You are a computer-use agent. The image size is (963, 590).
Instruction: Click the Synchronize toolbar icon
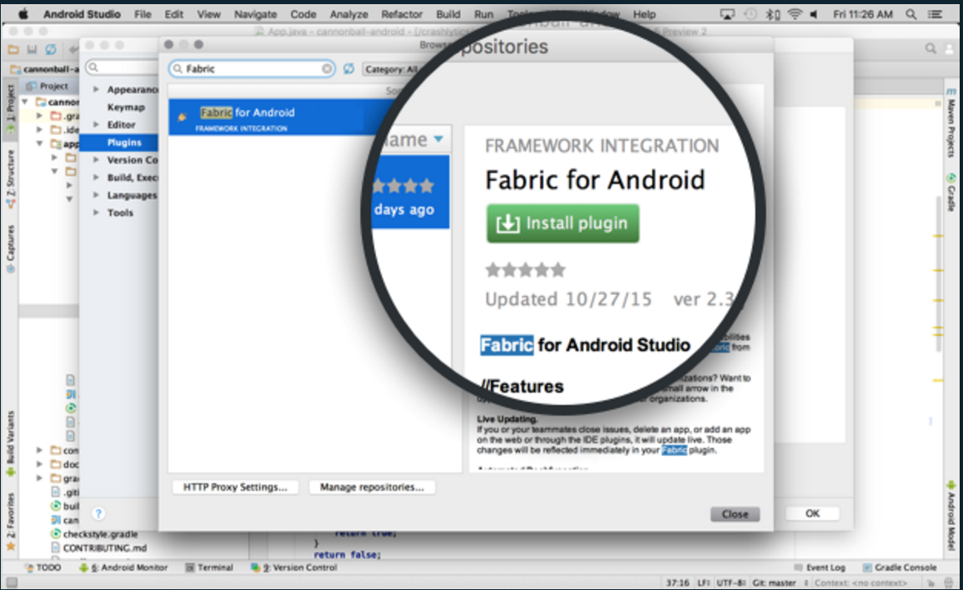pyautogui.click(x=51, y=49)
